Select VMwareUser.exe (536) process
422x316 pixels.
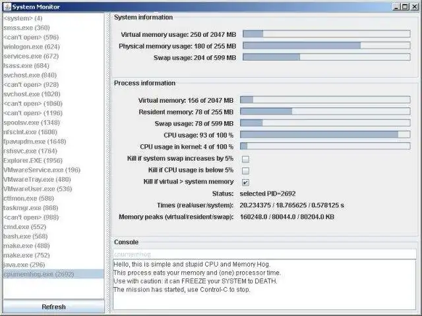coord(53,189)
